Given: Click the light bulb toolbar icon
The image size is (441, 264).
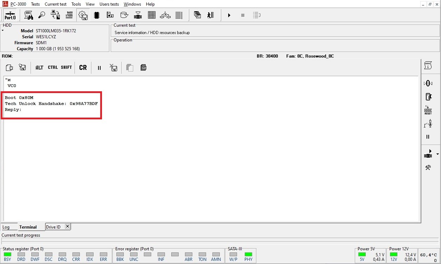Looking at the screenshot, I should pyautogui.click(x=42, y=15).
